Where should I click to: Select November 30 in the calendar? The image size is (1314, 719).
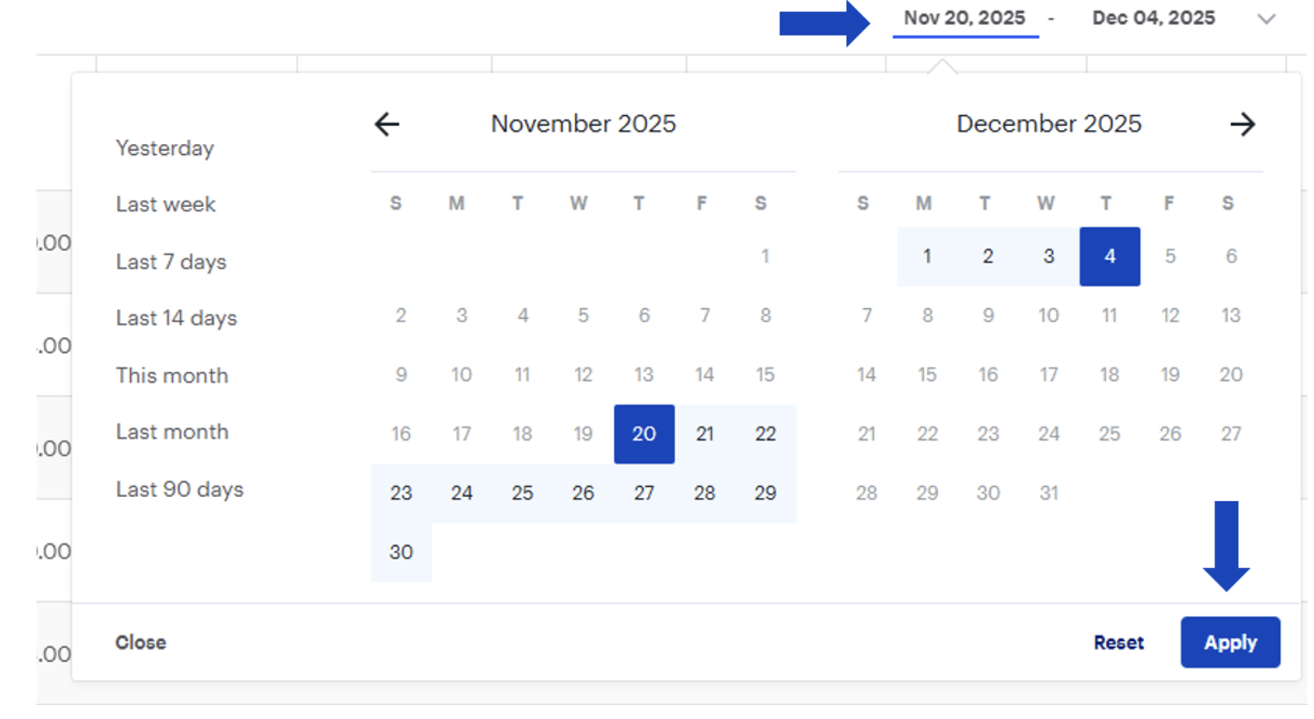click(401, 553)
